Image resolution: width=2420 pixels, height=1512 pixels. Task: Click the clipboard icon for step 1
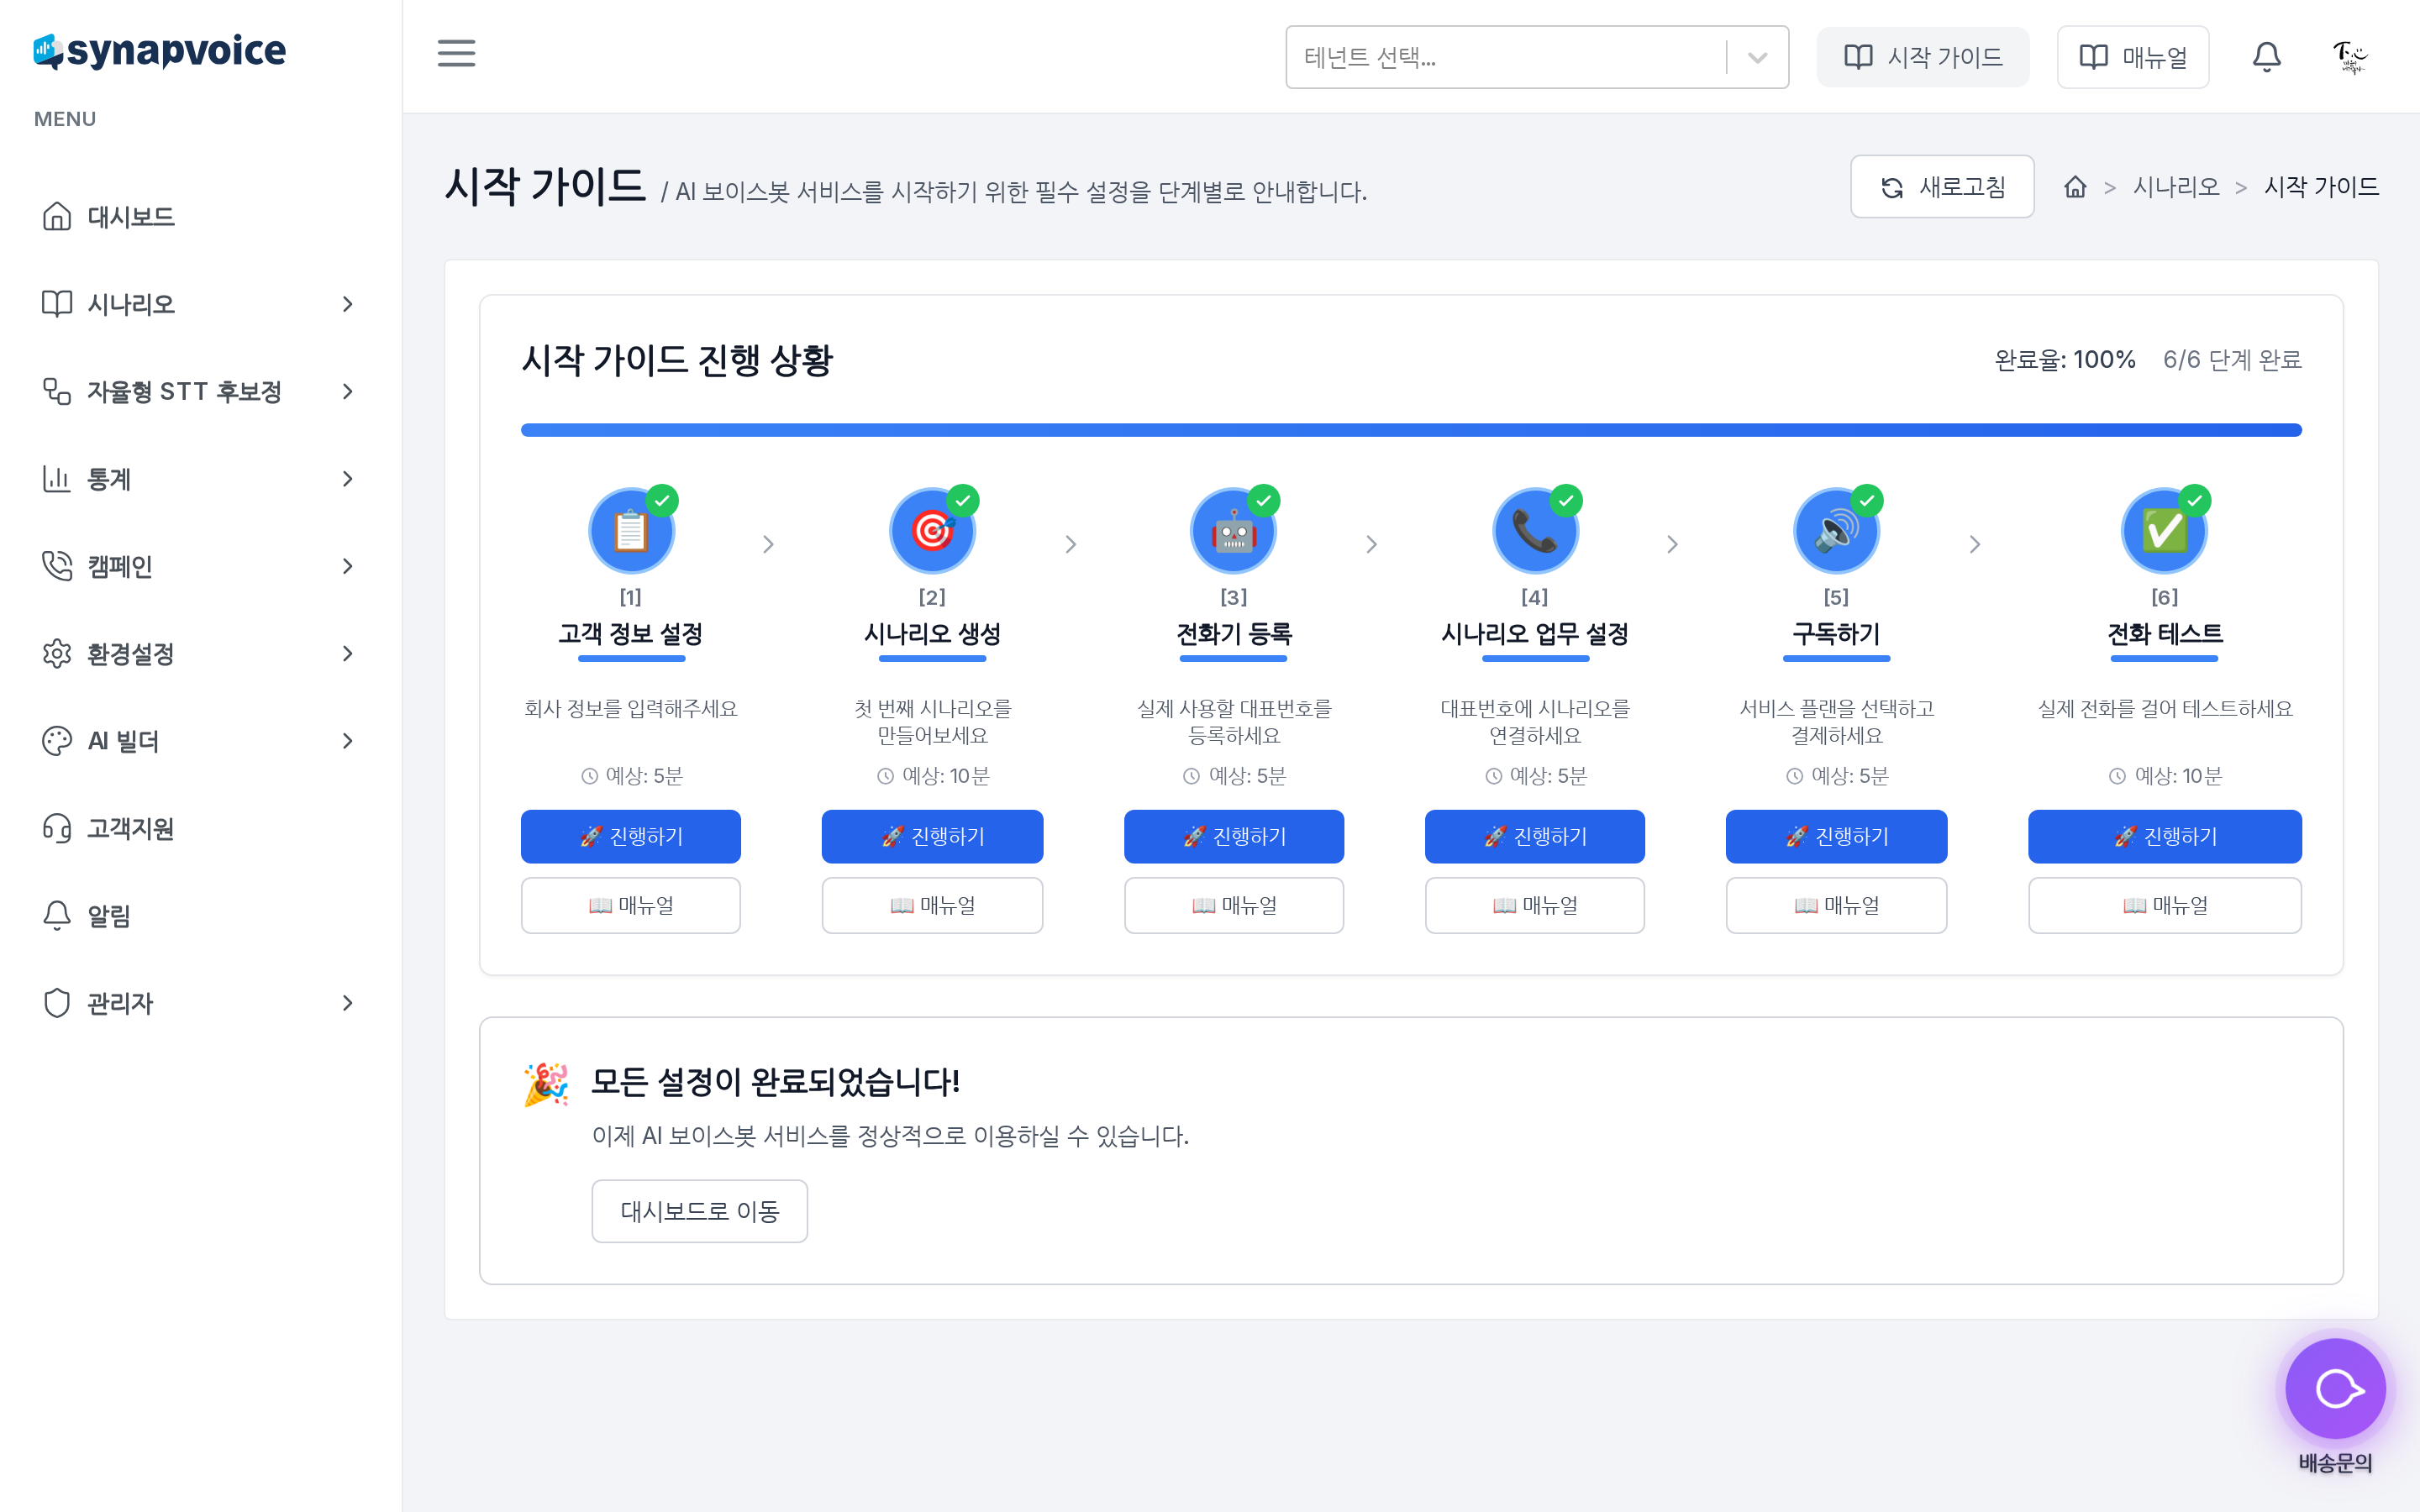click(x=631, y=531)
